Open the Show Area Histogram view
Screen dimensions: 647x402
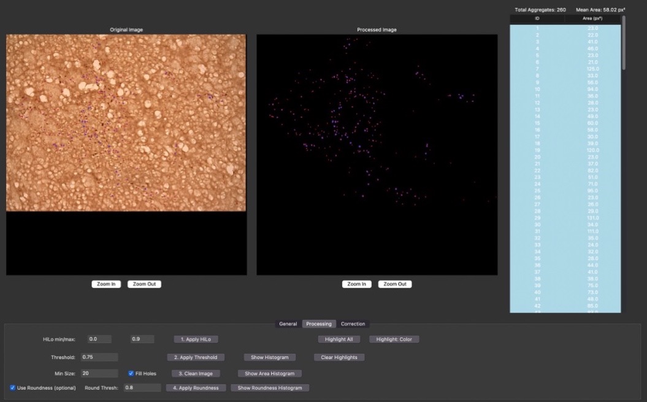[x=269, y=374]
